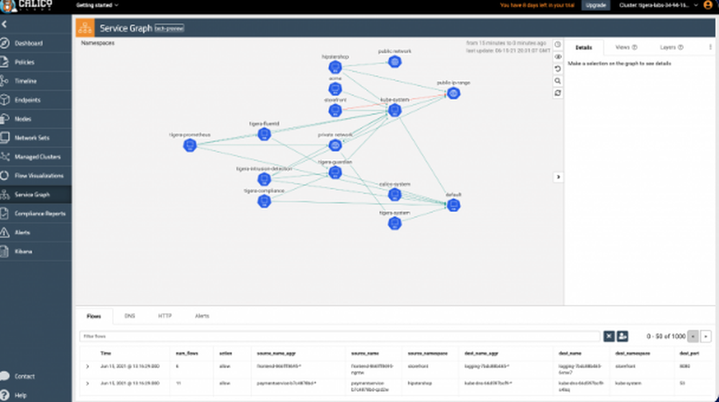Screen dimensions: 719x402
Task: Select the hipstershop namespace node
Action: pos(335,68)
